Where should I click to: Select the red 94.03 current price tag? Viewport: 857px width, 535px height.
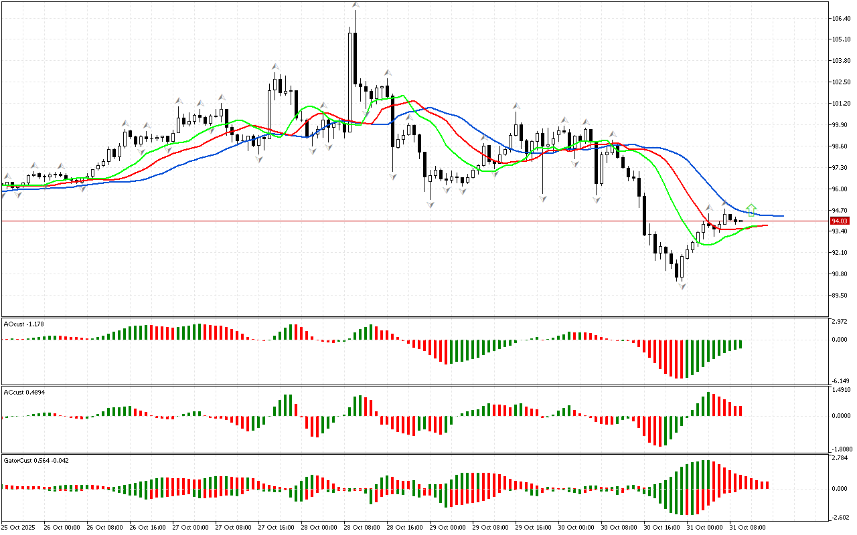pyautogui.click(x=840, y=221)
